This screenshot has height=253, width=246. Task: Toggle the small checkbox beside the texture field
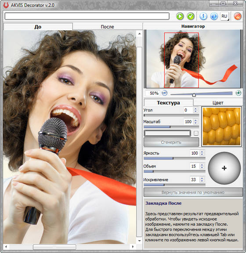196,133
